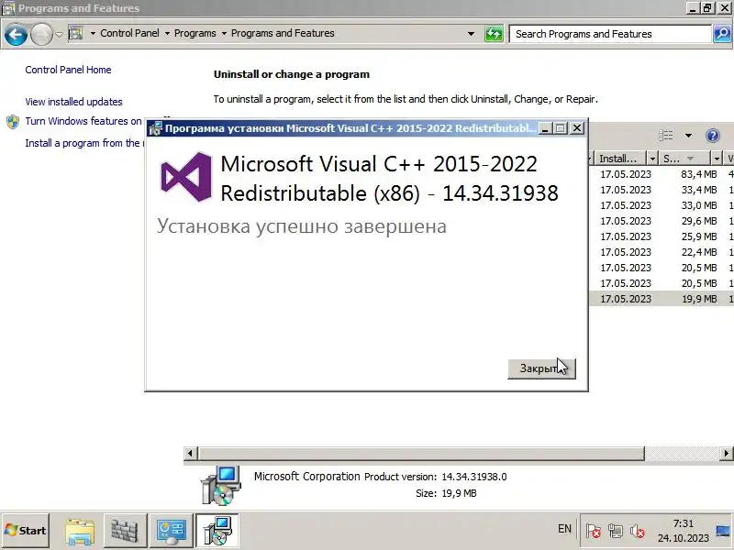Open Turn Windows features on link

click(x=83, y=121)
